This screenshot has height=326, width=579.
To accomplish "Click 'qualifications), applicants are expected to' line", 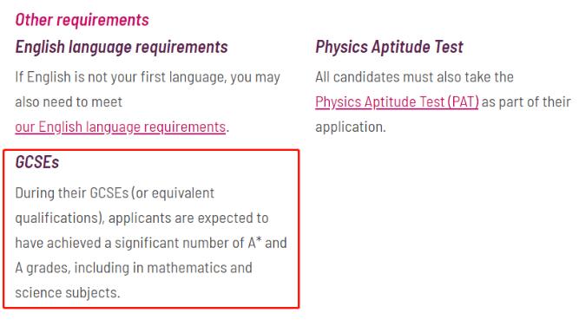I will (x=141, y=218).
